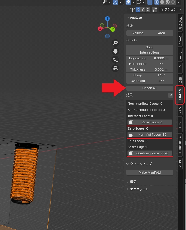Open the 3D Print sidebar tab

coord(180,95)
